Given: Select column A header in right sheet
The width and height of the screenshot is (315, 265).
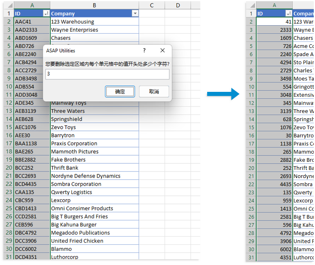Looking at the screenshot, I should pyautogui.click(x=274, y=5).
